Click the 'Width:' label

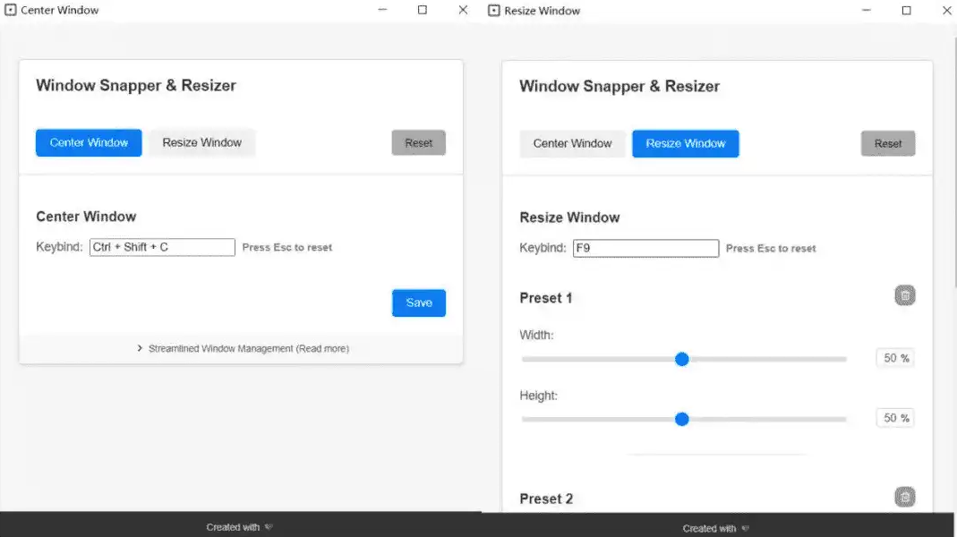[536, 335]
